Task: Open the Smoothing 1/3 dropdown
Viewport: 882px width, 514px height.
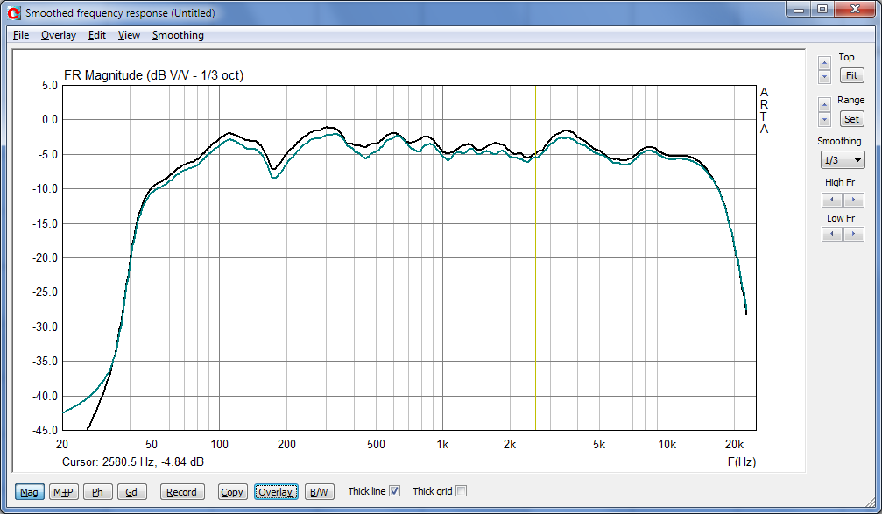Action: (842, 160)
